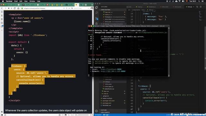The image size is (206, 116).
Task: Open the Apple menu
Action: [3, 1]
